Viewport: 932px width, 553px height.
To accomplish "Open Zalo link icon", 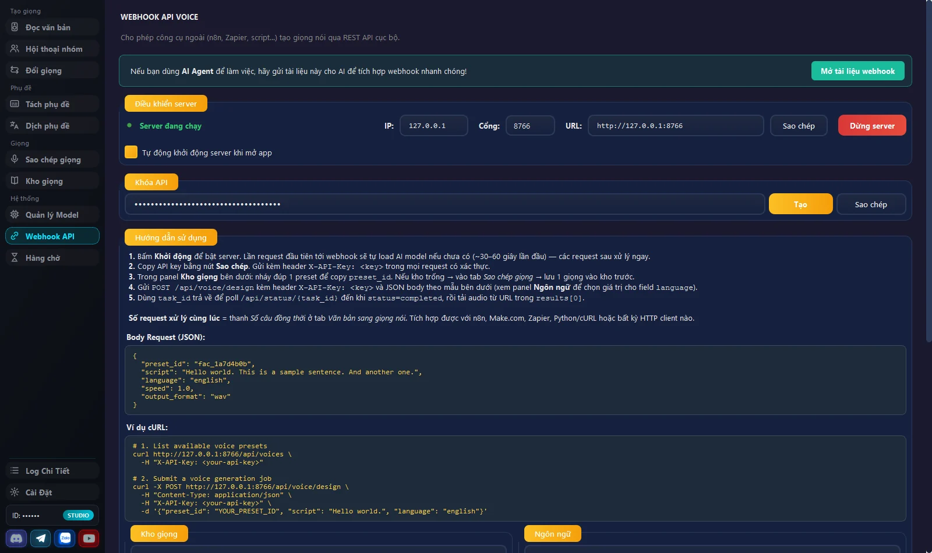I will 65,538.
